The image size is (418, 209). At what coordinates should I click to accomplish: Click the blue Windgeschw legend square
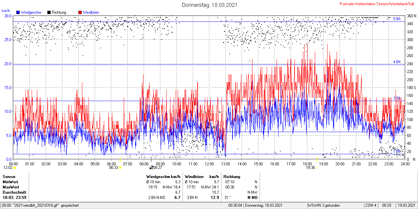[18, 12]
